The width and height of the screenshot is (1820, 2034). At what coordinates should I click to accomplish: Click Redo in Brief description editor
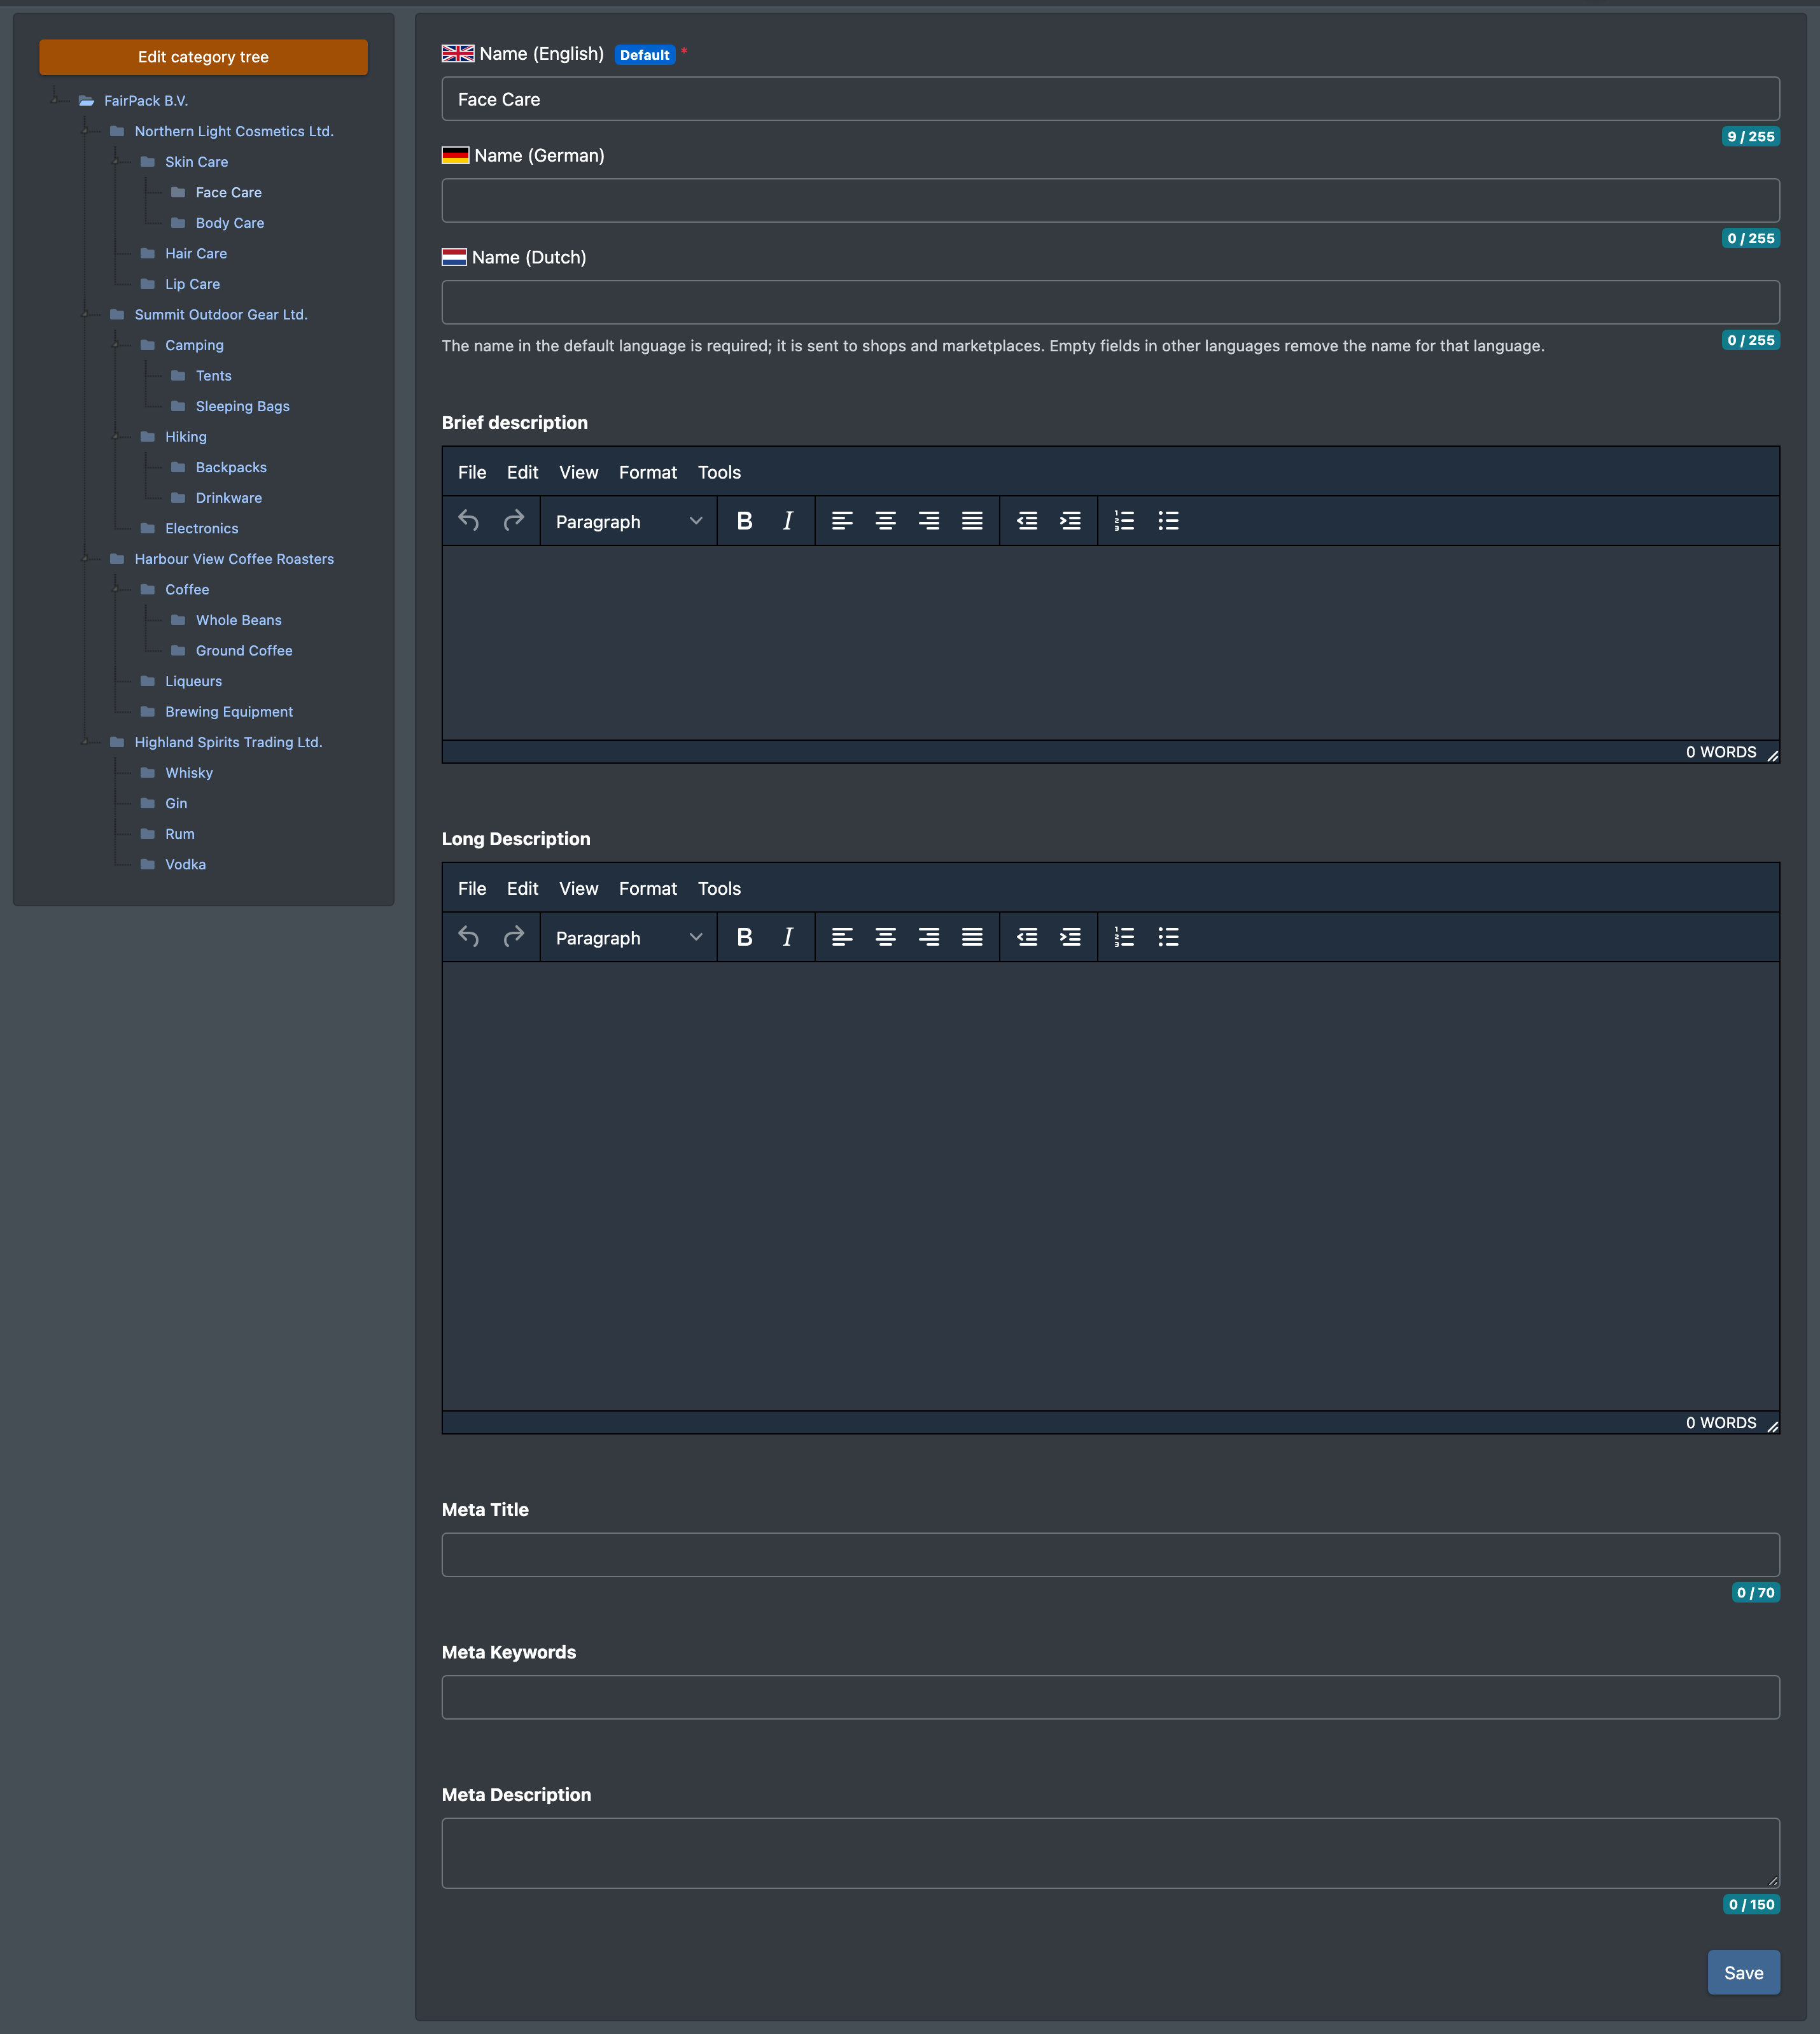(x=514, y=521)
